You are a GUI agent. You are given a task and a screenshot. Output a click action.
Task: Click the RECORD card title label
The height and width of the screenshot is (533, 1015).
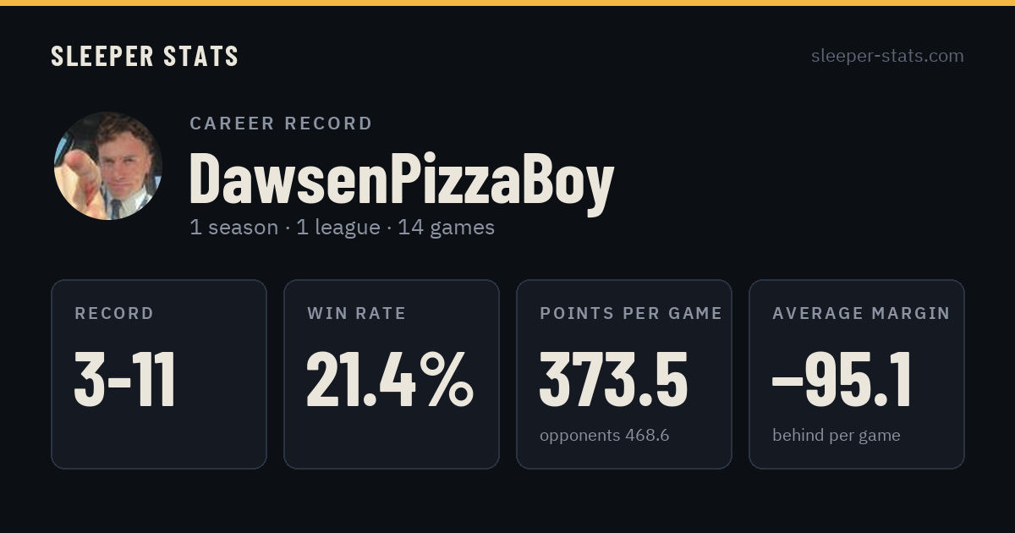pos(114,314)
